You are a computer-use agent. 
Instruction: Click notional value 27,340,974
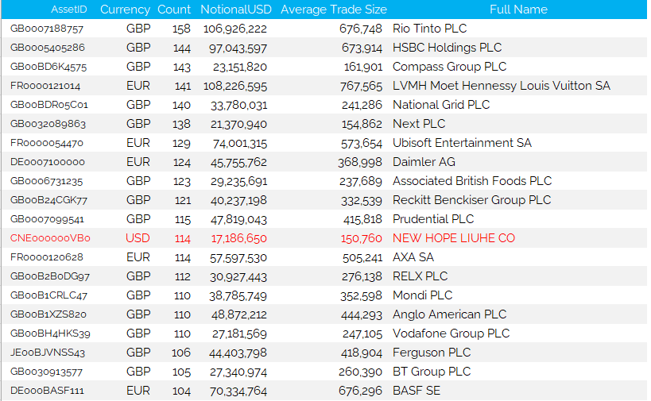[238, 372]
